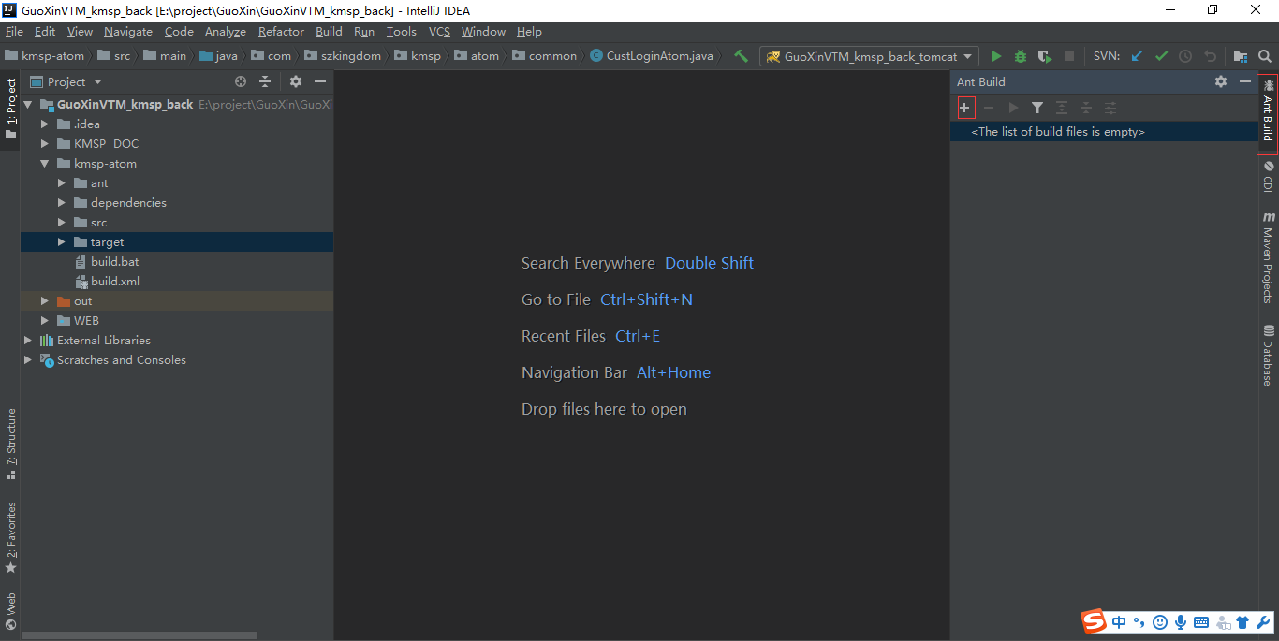Image resolution: width=1279 pixels, height=641 pixels.
Task: Start debugging with the bug icon
Action: coord(1021,56)
